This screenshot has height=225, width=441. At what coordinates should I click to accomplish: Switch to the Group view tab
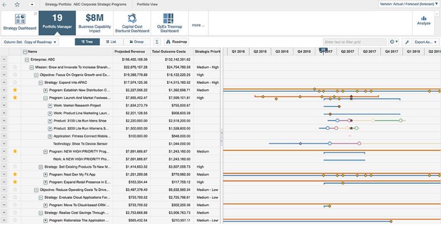[x=137, y=42]
